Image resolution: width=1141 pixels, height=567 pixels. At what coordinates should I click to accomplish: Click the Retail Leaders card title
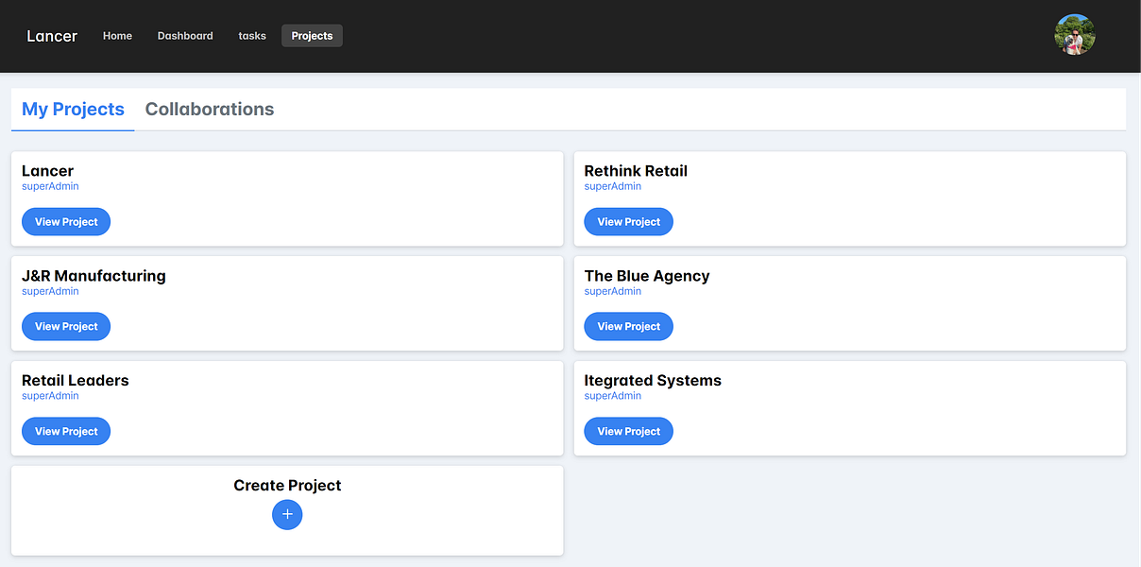[x=76, y=381]
